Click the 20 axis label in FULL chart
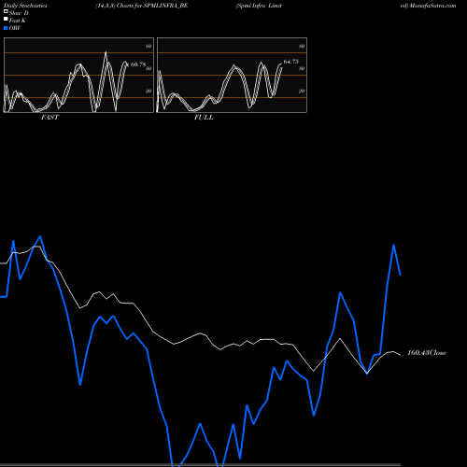The height and width of the screenshot is (467, 467). [302, 91]
